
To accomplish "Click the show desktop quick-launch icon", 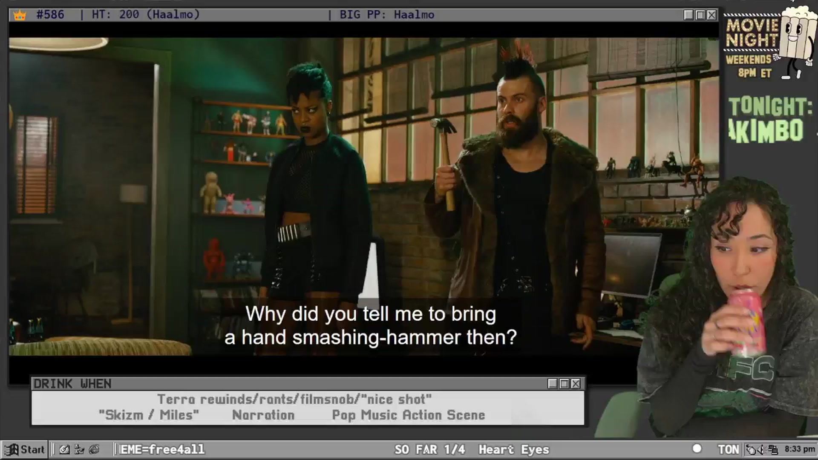I will (x=79, y=449).
